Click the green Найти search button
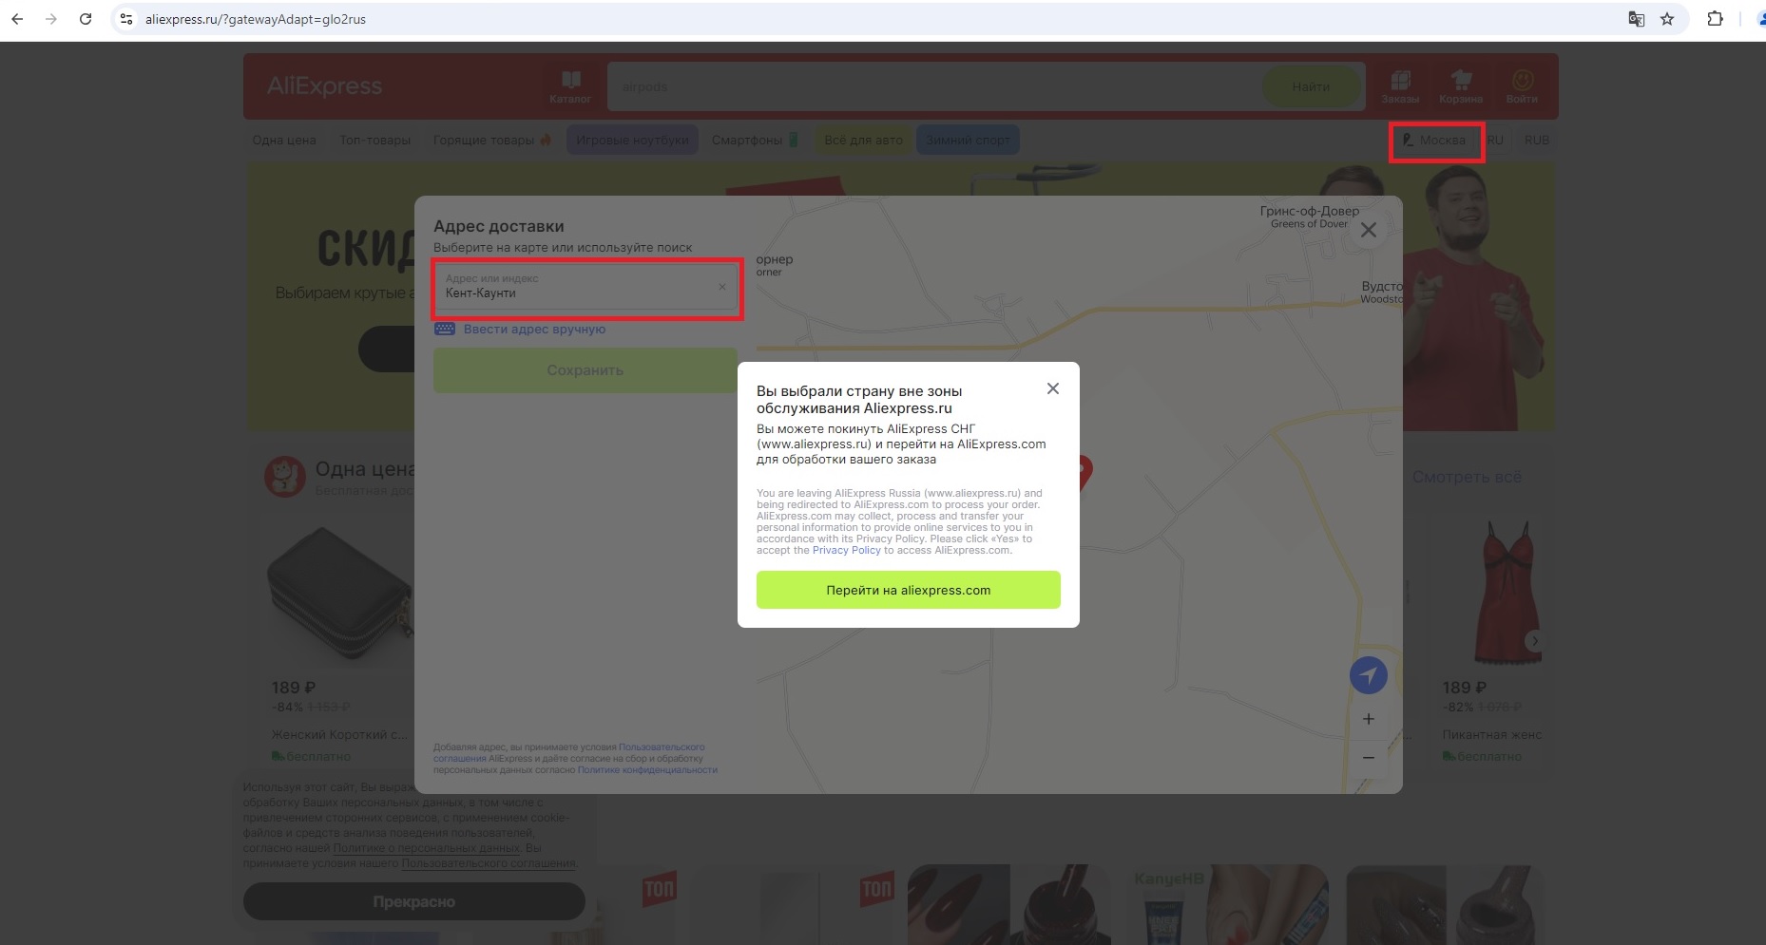1766x945 pixels. pyautogui.click(x=1311, y=86)
